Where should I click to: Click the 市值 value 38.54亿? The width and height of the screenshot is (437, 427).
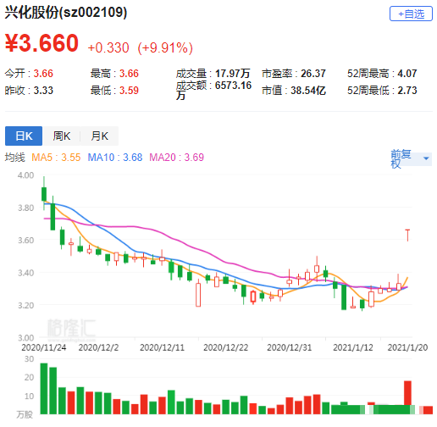(x=308, y=91)
